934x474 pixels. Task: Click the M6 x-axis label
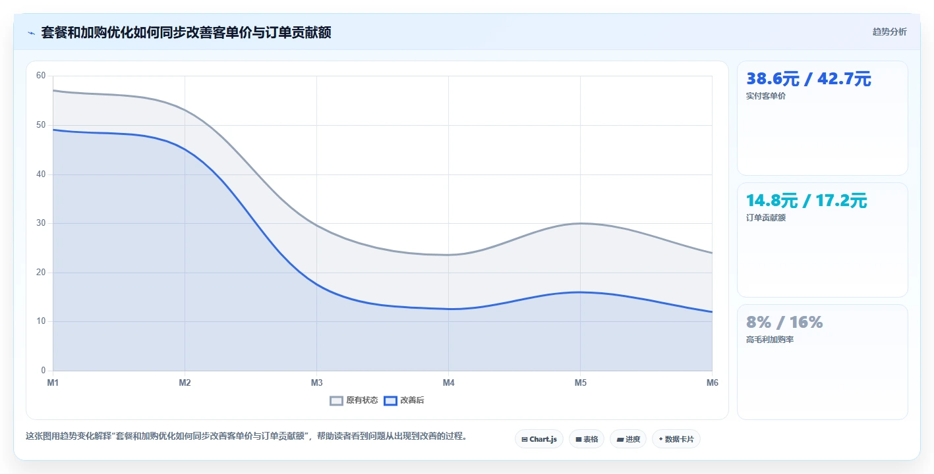(x=712, y=382)
